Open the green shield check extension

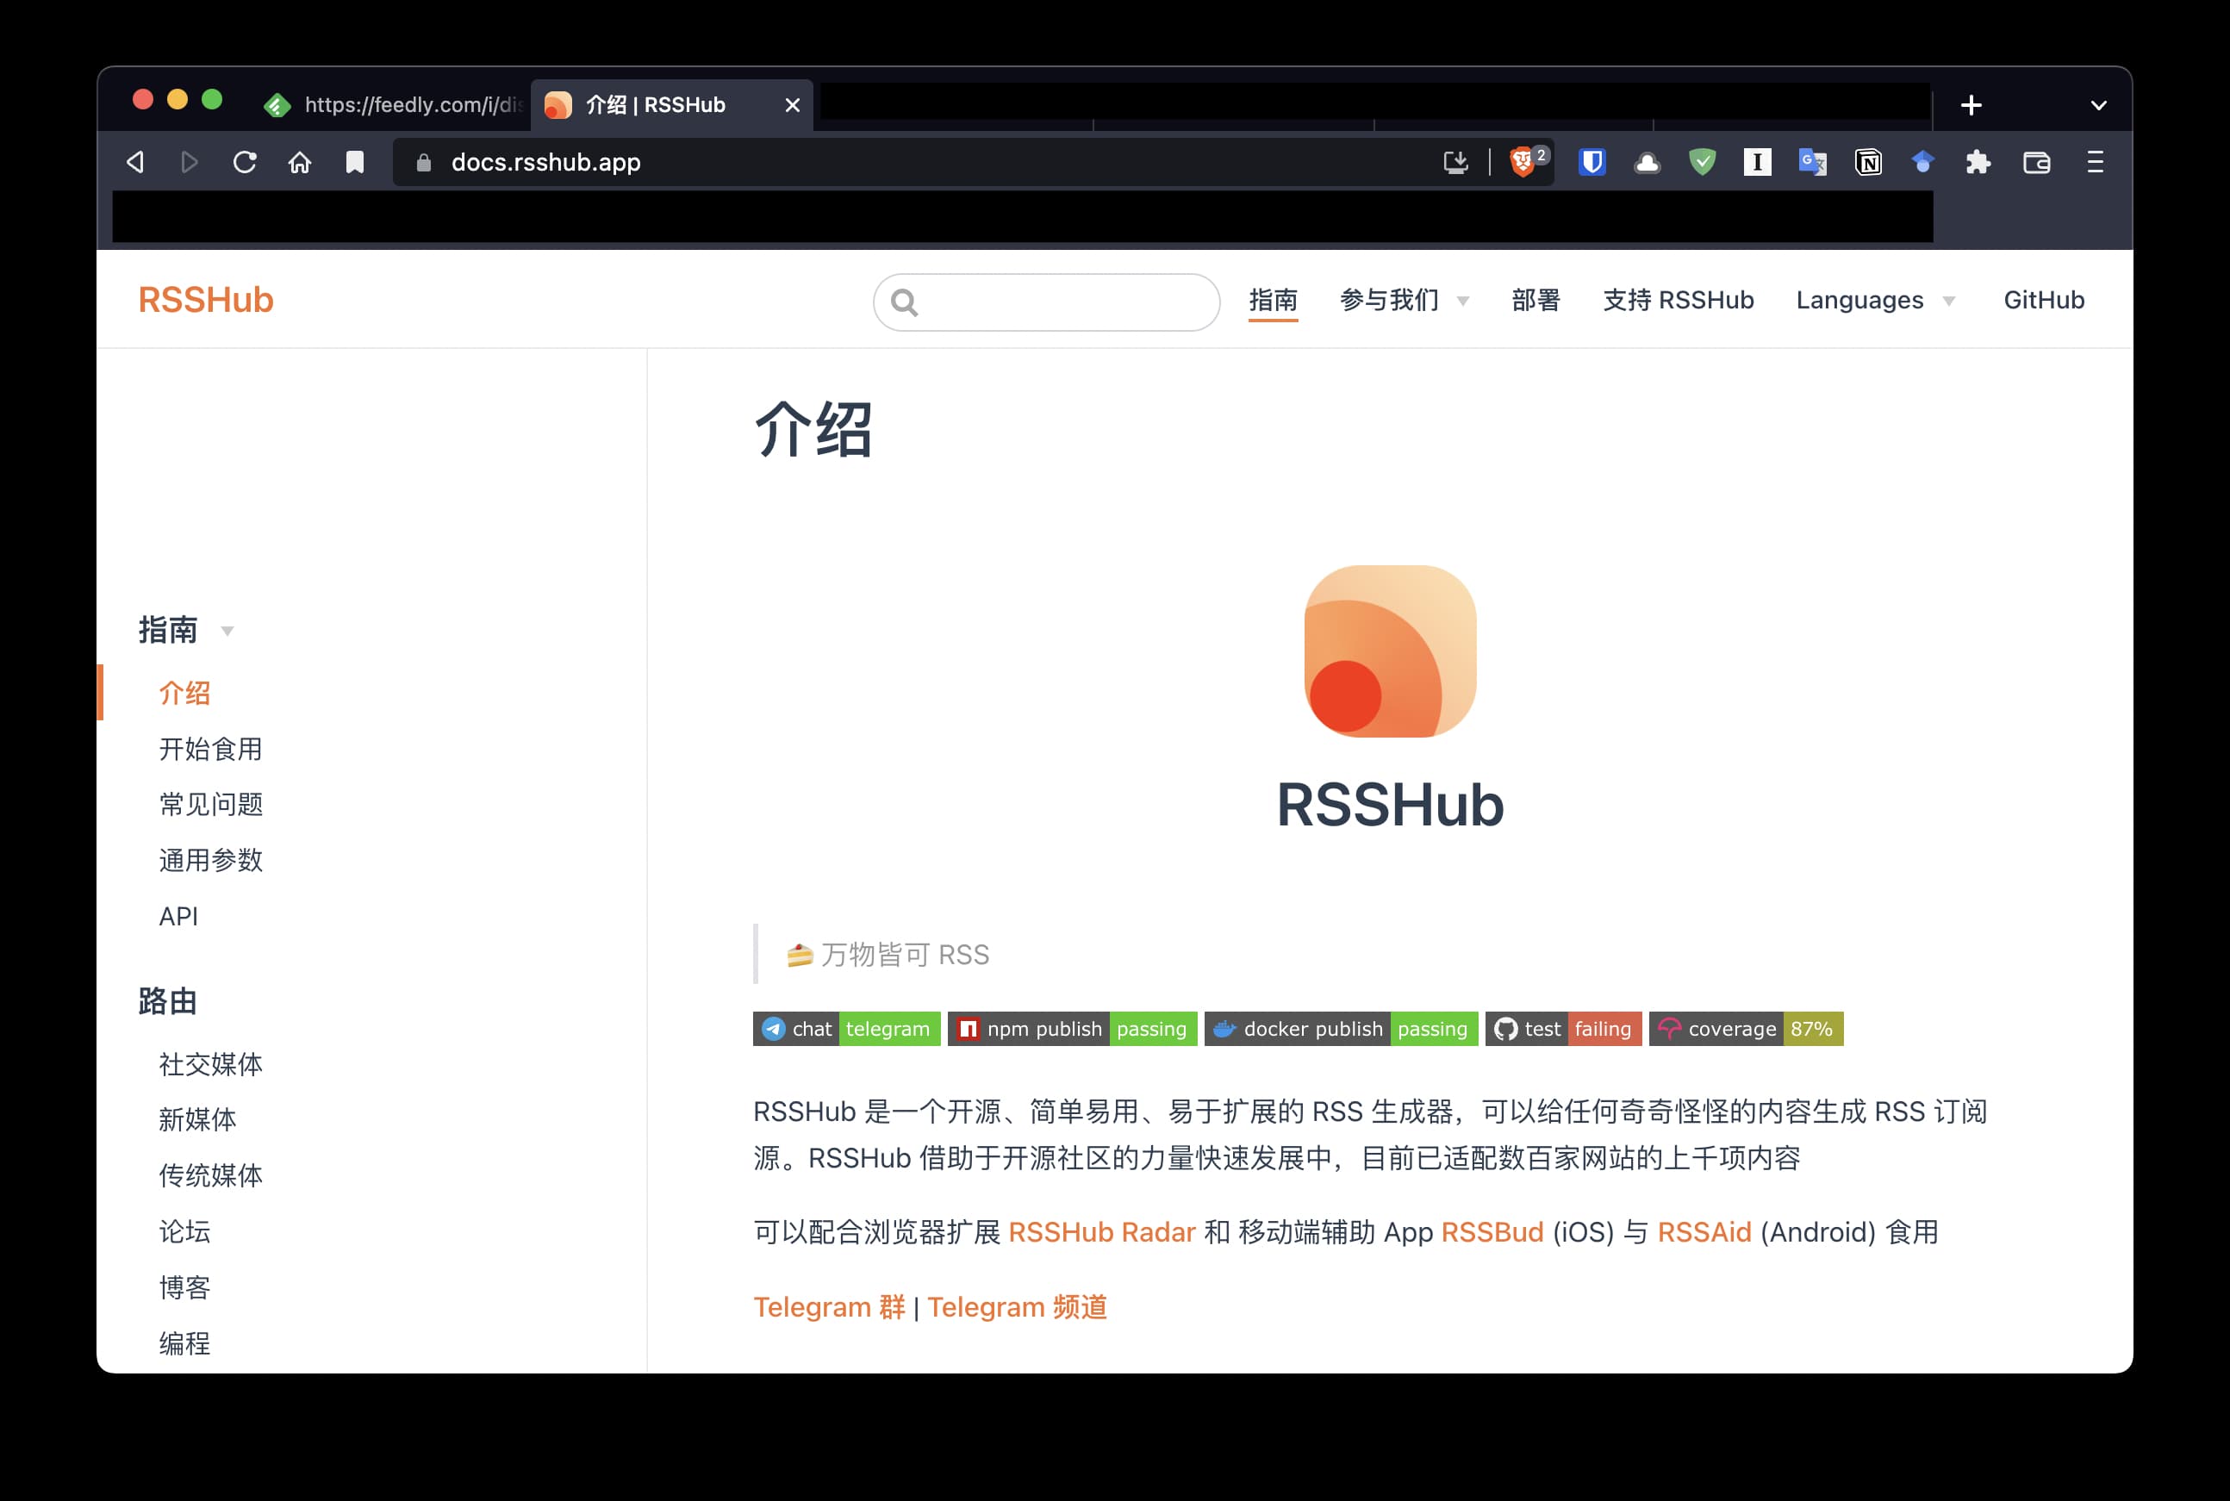pos(1702,162)
